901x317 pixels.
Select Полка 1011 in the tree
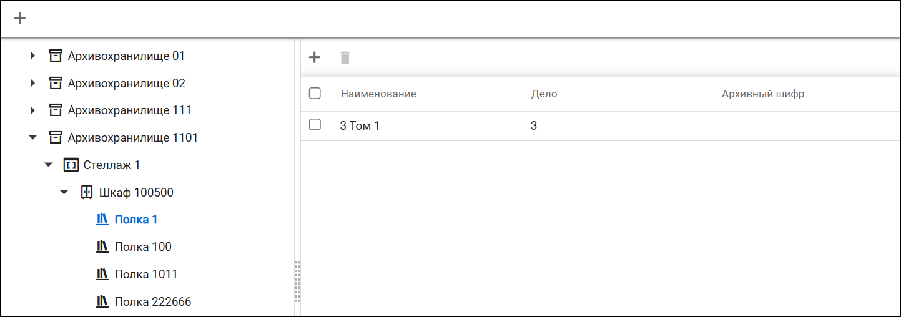pyautogui.click(x=146, y=274)
